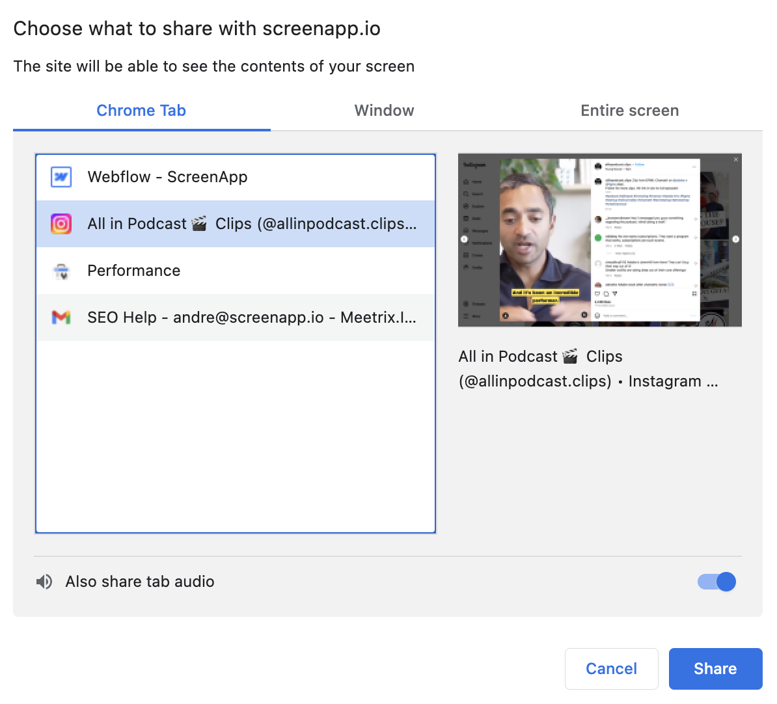Switch to the Window tab
Viewport: 777px width, 704px height.
click(384, 111)
